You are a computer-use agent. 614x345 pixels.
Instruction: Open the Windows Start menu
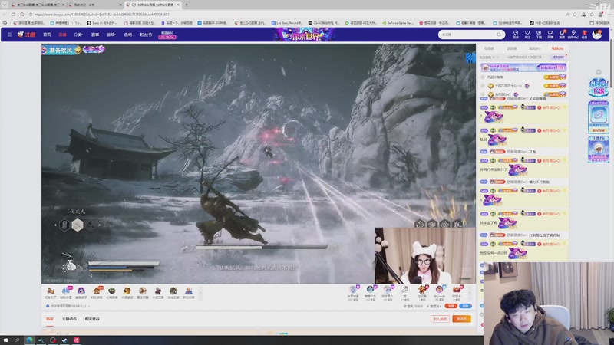[x=5, y=340]
